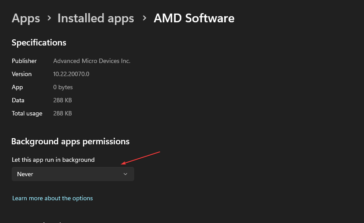Viewport: 364px width, 223px height.
Task: Click the chevron between Apps and Installed apps
Action: [x=49, y=18]
